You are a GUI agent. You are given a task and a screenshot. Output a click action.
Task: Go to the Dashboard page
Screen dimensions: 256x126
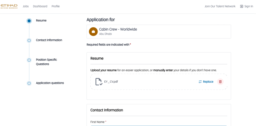40,6
